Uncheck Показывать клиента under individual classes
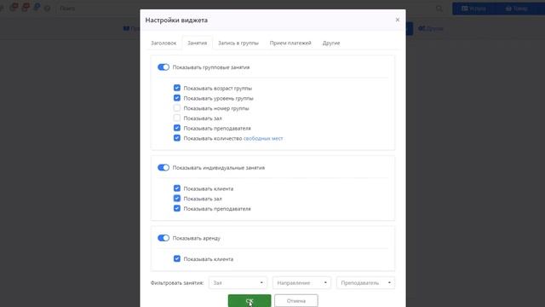 (177, 188)
